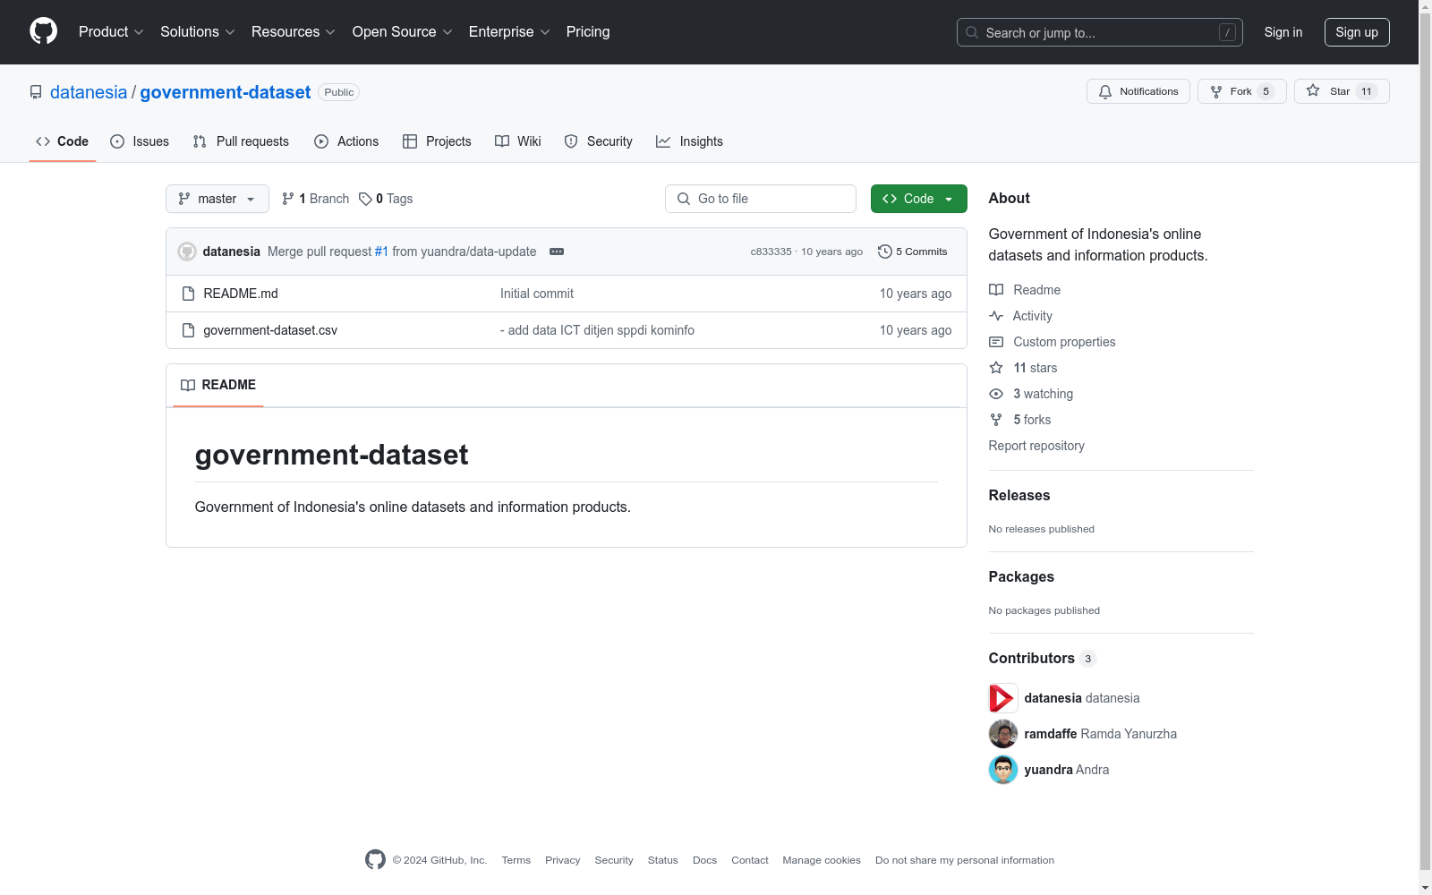Screen dimensions: 1432x895
Task: Expand the Enterprise menu
Action: 509,32
